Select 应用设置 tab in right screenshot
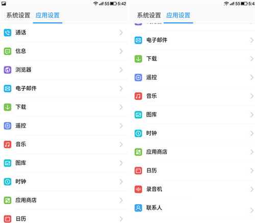This screenshot has height=223, width=255. click(x=178, y=15)
